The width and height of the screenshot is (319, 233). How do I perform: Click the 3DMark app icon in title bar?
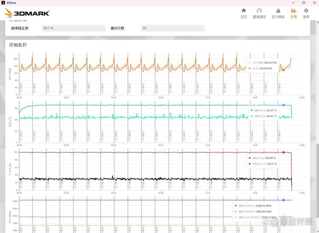point(3,3)
